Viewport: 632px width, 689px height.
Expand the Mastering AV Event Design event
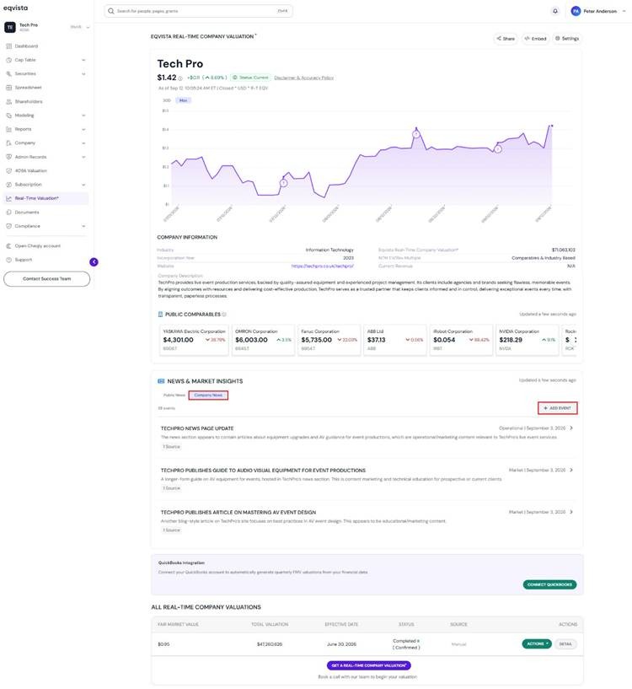coord(571,512)
